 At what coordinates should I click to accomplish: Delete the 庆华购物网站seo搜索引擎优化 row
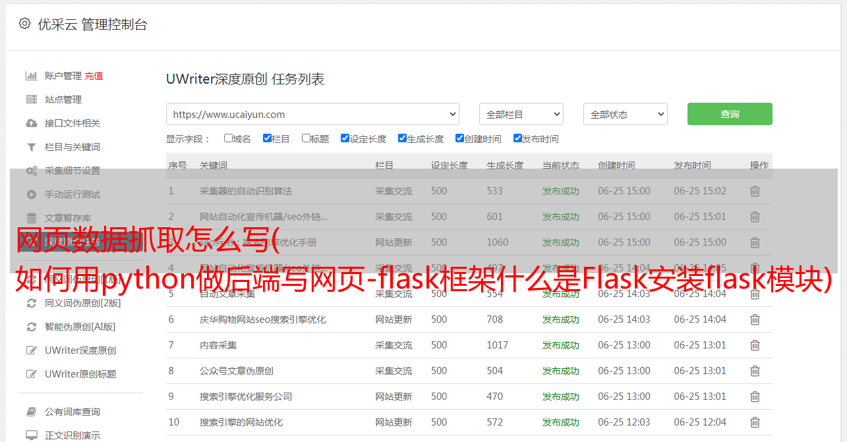click(755, 319)
